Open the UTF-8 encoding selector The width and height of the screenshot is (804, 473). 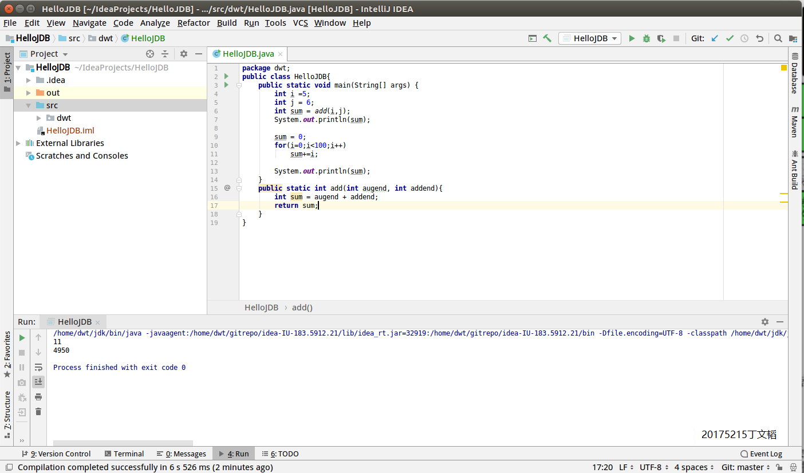coord(653,467)
